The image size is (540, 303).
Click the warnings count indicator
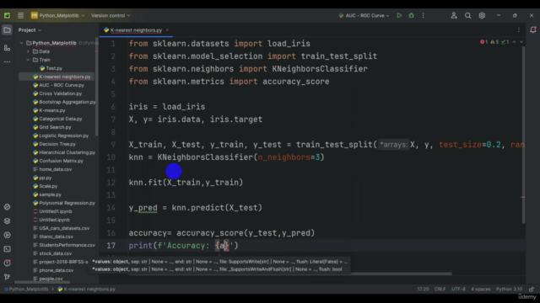click(x=494, y=42)
